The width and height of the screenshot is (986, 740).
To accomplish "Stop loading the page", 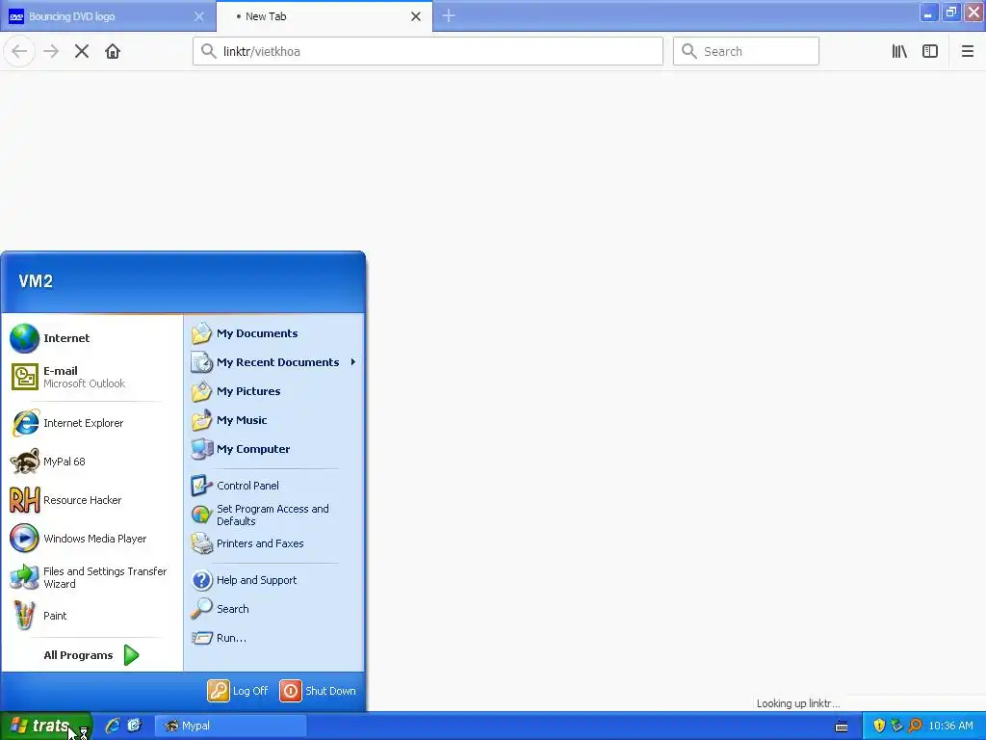I will click(82, 51).
